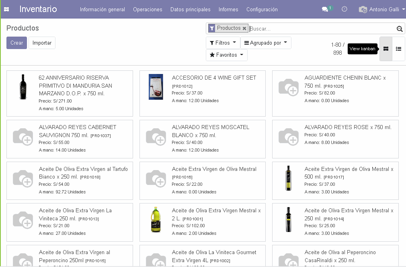Open the 62 Anniversario wine bottle thumbnail
The image size is (406, 267).
[x=23, y=87]
